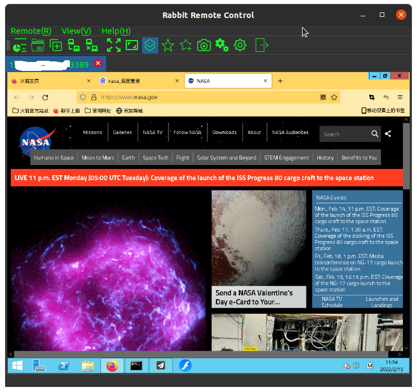
Task: Click the recent connections toolbar icon
Action: point(20,45)
